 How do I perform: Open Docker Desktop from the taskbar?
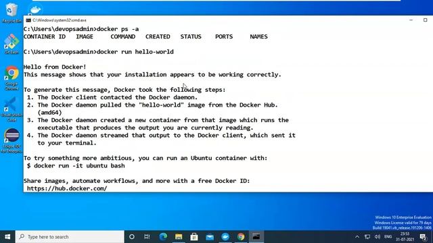[x=225, y=237]
